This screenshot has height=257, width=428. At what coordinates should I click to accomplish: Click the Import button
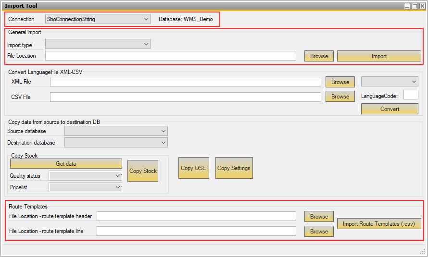tap(379, 56)
